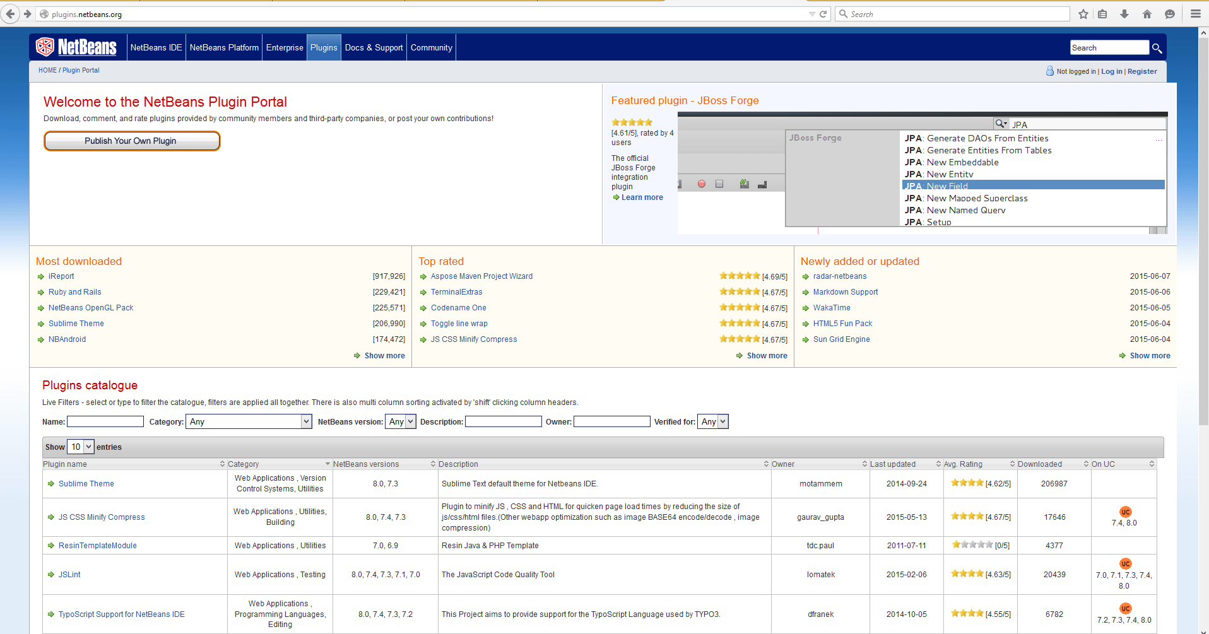Click the browser back arrow

point(11,14)
